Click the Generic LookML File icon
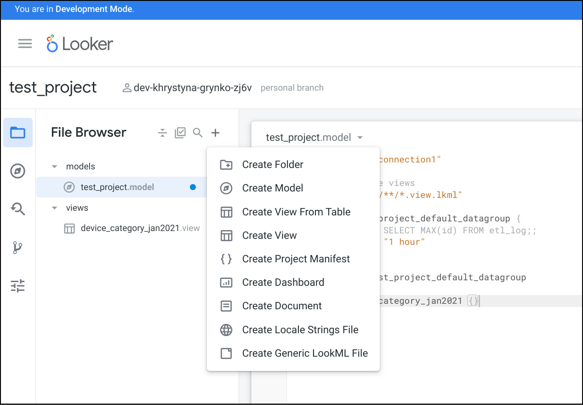 (x=226, y=353)
